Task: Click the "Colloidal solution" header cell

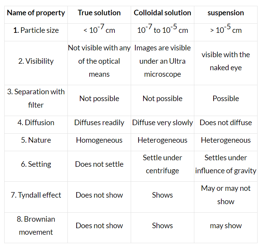Action: pos(162,13)
